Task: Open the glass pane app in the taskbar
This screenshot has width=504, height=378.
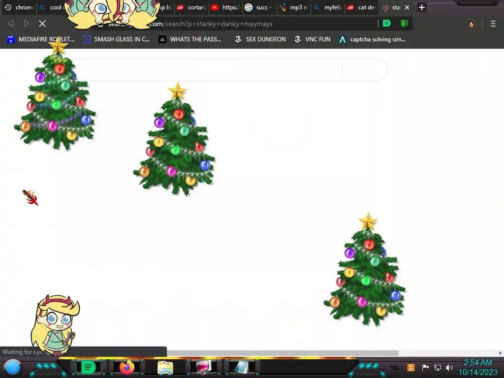Action: tap(242, 367)
